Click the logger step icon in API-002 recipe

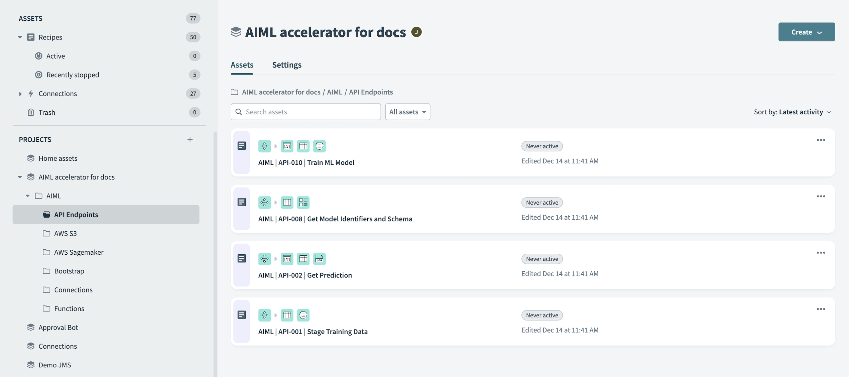pyautogui.click(x=319, y=259)
